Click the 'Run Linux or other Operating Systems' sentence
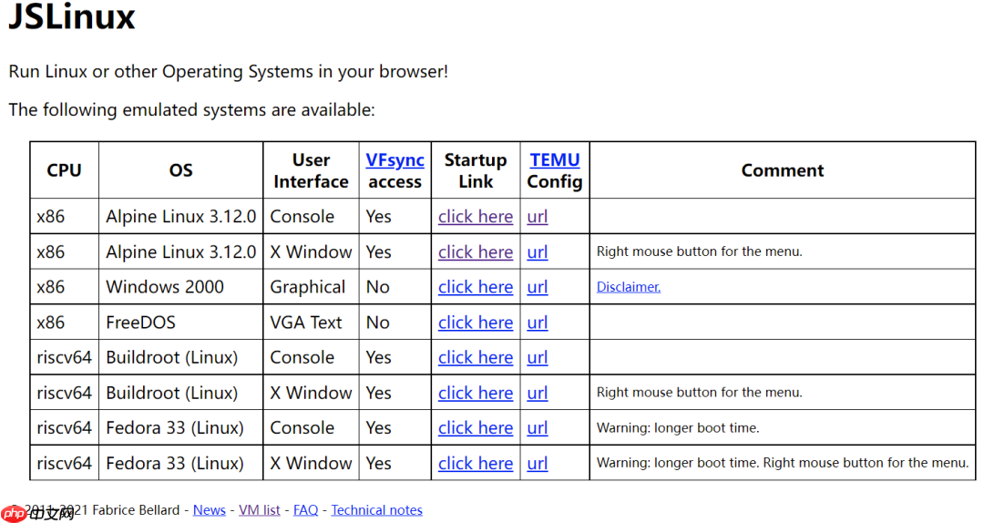Screen dimensions: 984x523 (229, 72)
